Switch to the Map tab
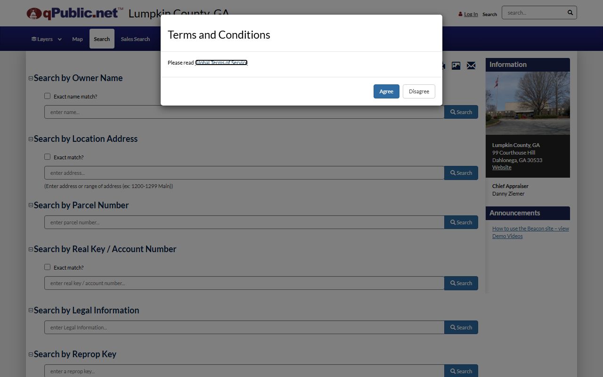603x377 pixels. 77,39
